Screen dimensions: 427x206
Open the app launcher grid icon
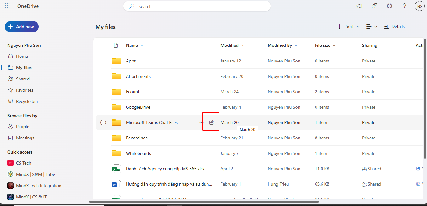pos(7,6)
